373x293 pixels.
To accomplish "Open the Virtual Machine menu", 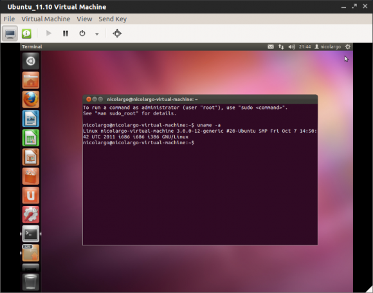I will (46, 19).
